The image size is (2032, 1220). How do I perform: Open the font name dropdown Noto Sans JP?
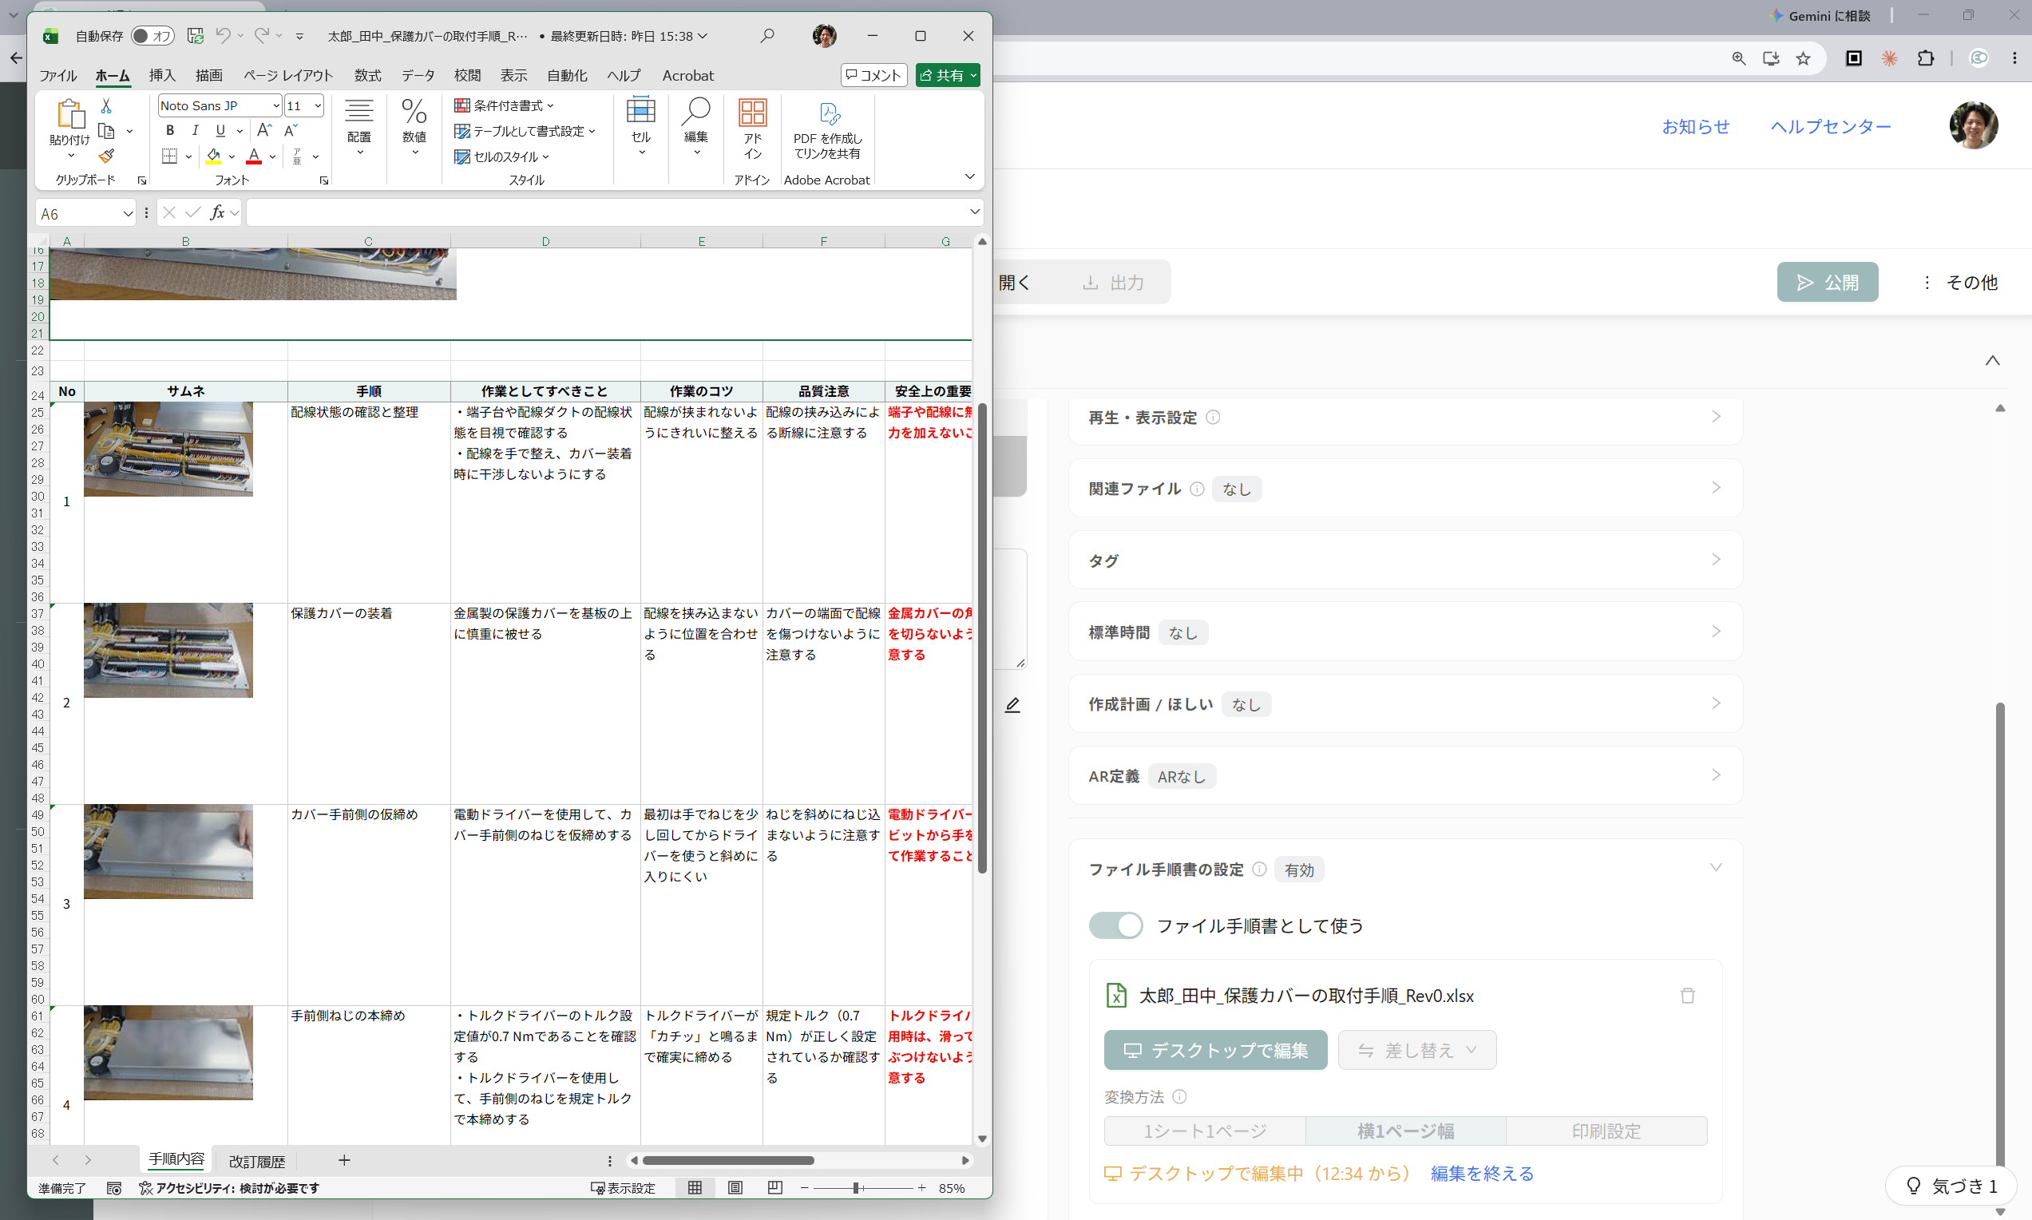276,106
